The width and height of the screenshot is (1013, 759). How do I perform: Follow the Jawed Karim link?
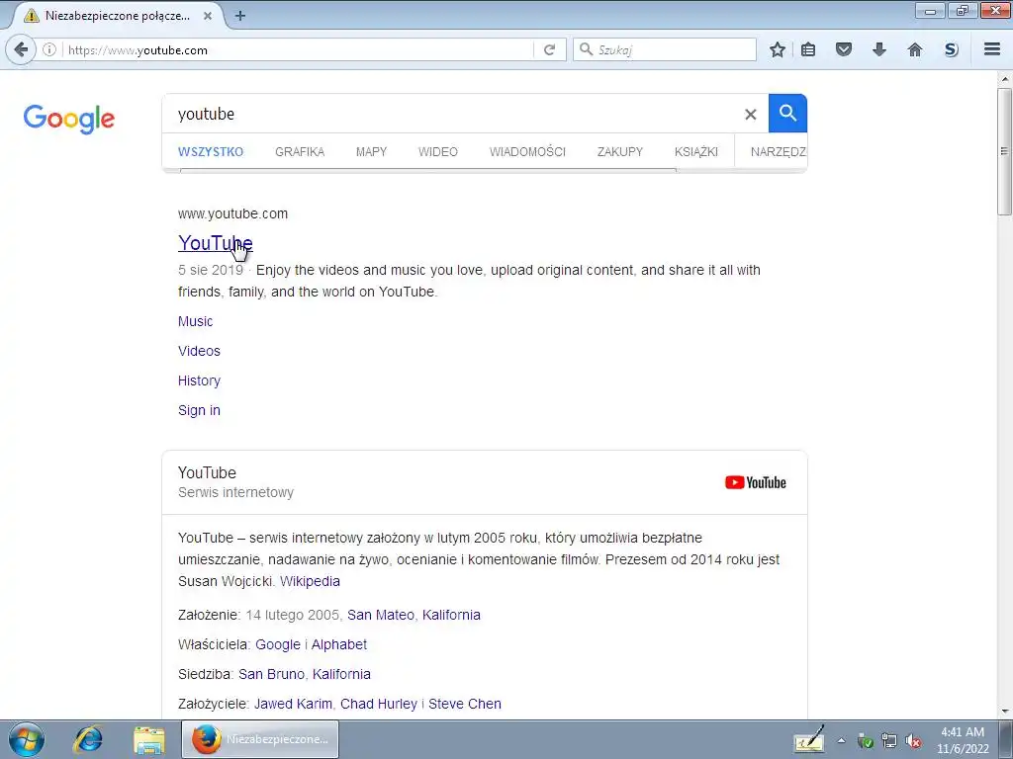[x=293, y=704]
